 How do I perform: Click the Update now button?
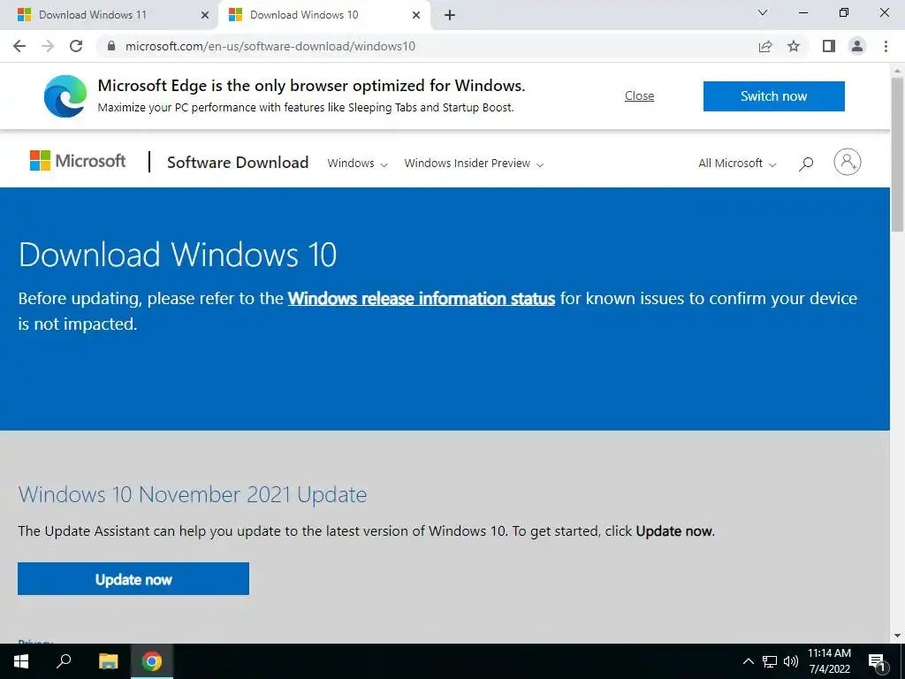click(x=133, y=578)
